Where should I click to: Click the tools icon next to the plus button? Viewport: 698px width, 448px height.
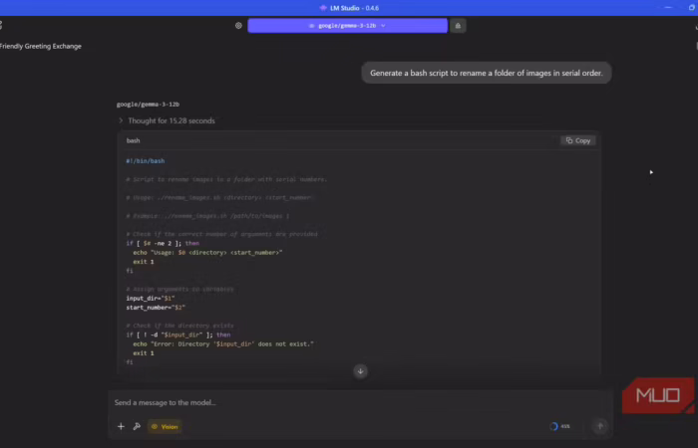[137, 426]
